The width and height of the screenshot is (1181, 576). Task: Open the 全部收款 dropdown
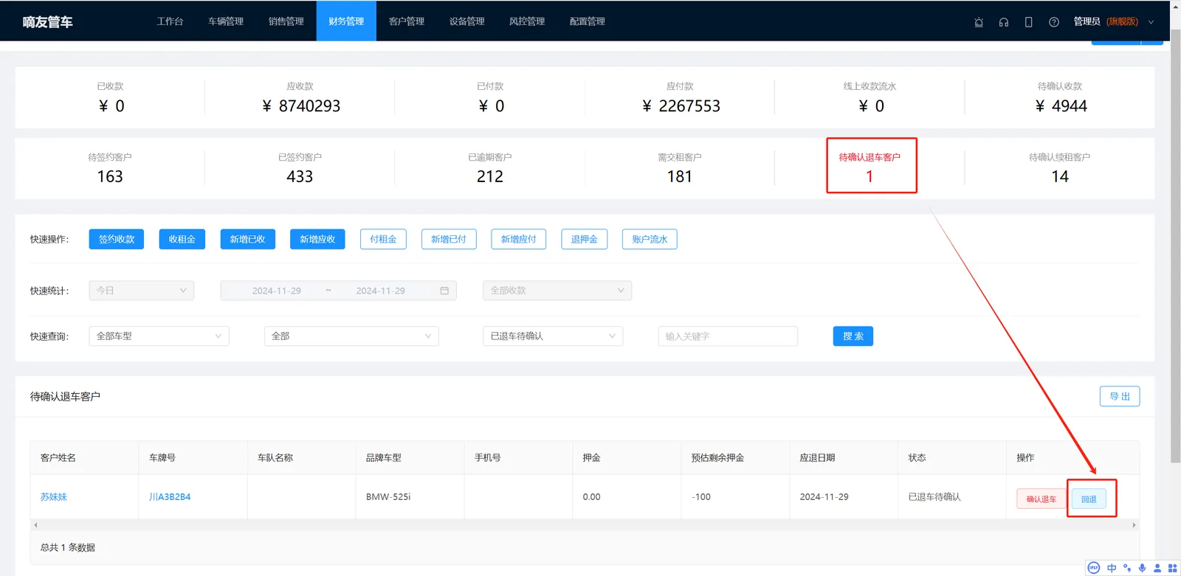click(557, 291)
